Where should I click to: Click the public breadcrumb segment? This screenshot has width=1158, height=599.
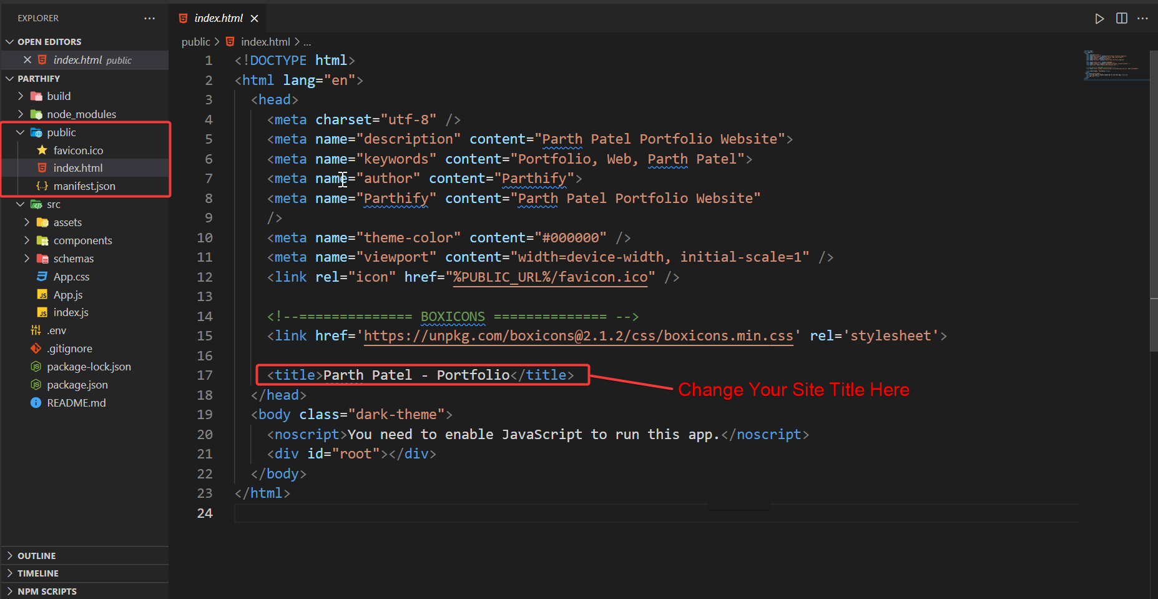pos(195,42)
